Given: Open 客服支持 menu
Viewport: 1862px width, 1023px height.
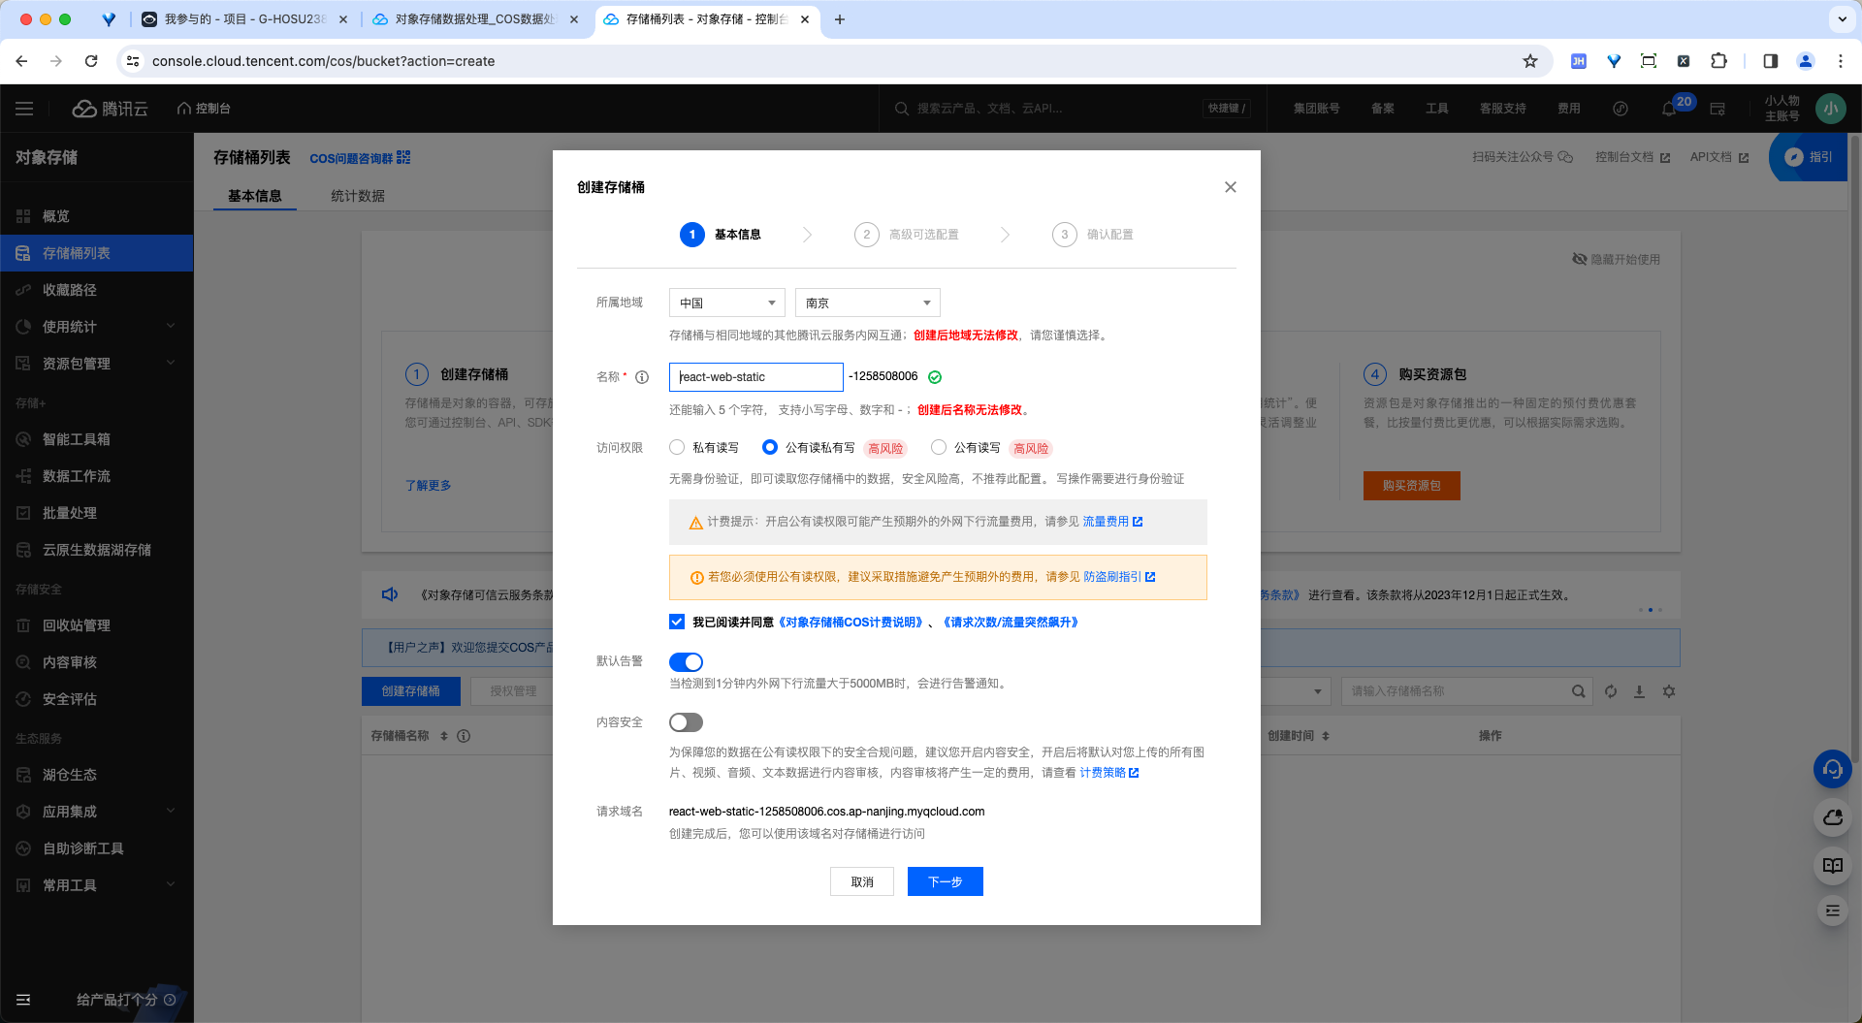Looking at the screenshot, I should coord(1503,109).
